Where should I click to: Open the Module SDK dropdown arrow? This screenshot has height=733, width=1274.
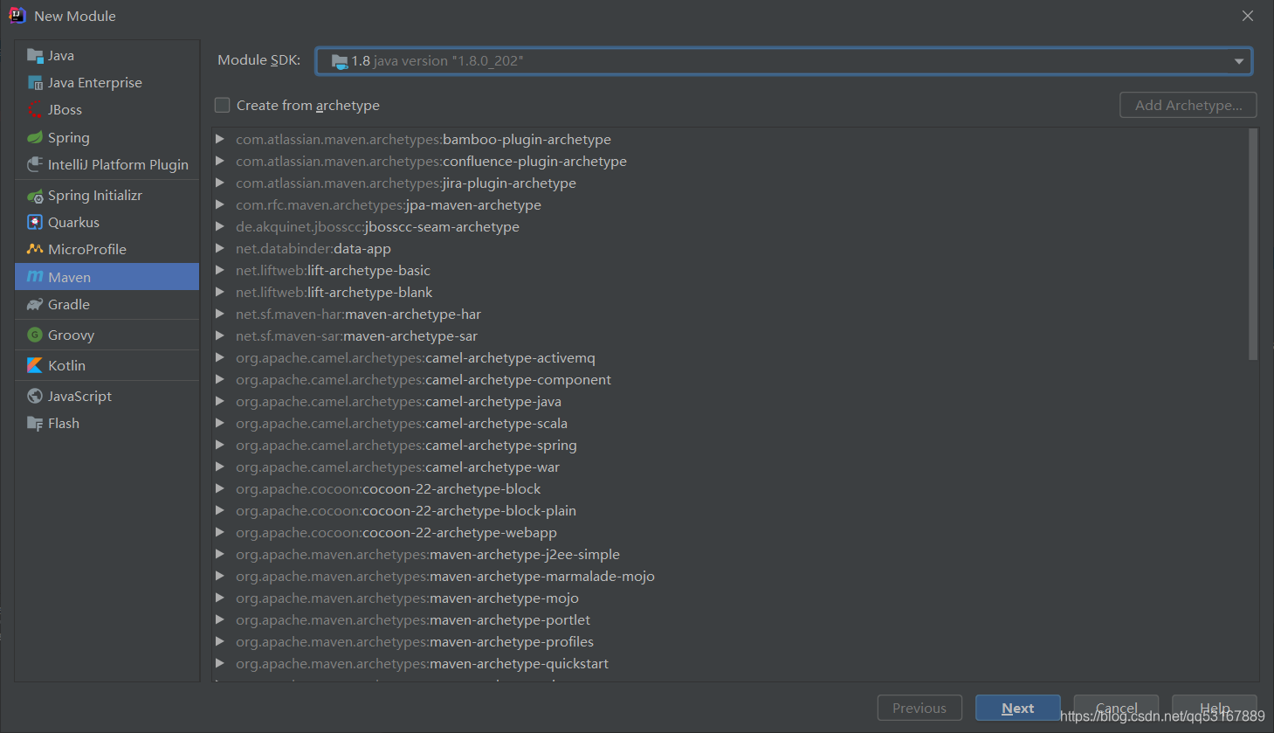tap(1238, 61)
